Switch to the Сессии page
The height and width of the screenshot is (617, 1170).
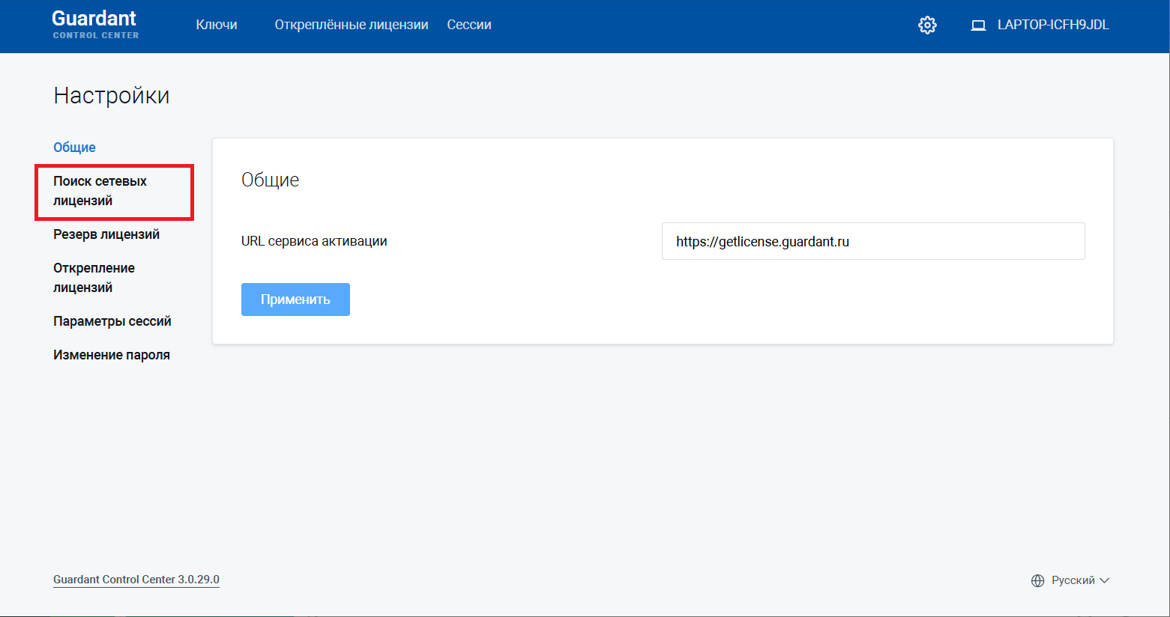[x=468, y=25]
